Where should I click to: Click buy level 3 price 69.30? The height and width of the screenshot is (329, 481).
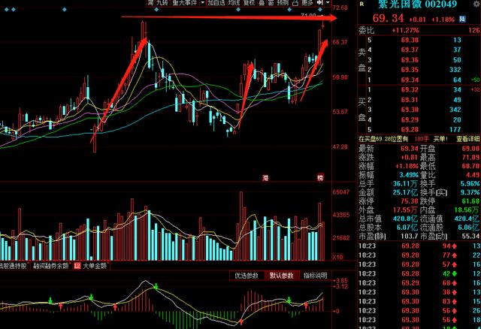click(410, 110)
